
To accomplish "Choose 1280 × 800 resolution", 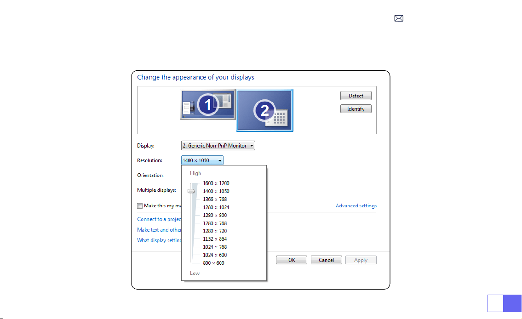I will 215,215.
